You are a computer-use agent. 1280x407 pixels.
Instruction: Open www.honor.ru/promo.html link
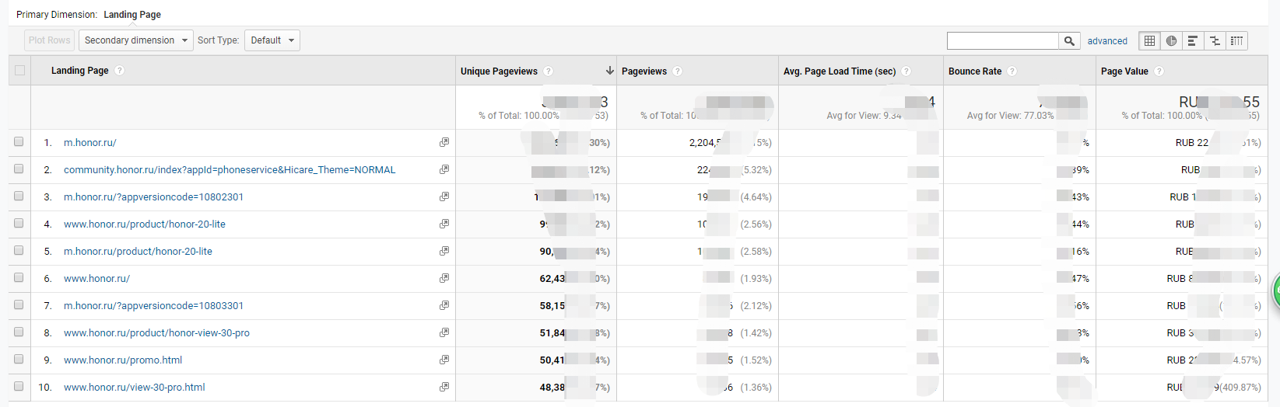click(x=123, y=360)
